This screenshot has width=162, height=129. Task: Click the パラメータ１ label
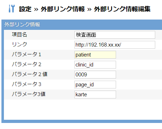(x=26, y=54)
